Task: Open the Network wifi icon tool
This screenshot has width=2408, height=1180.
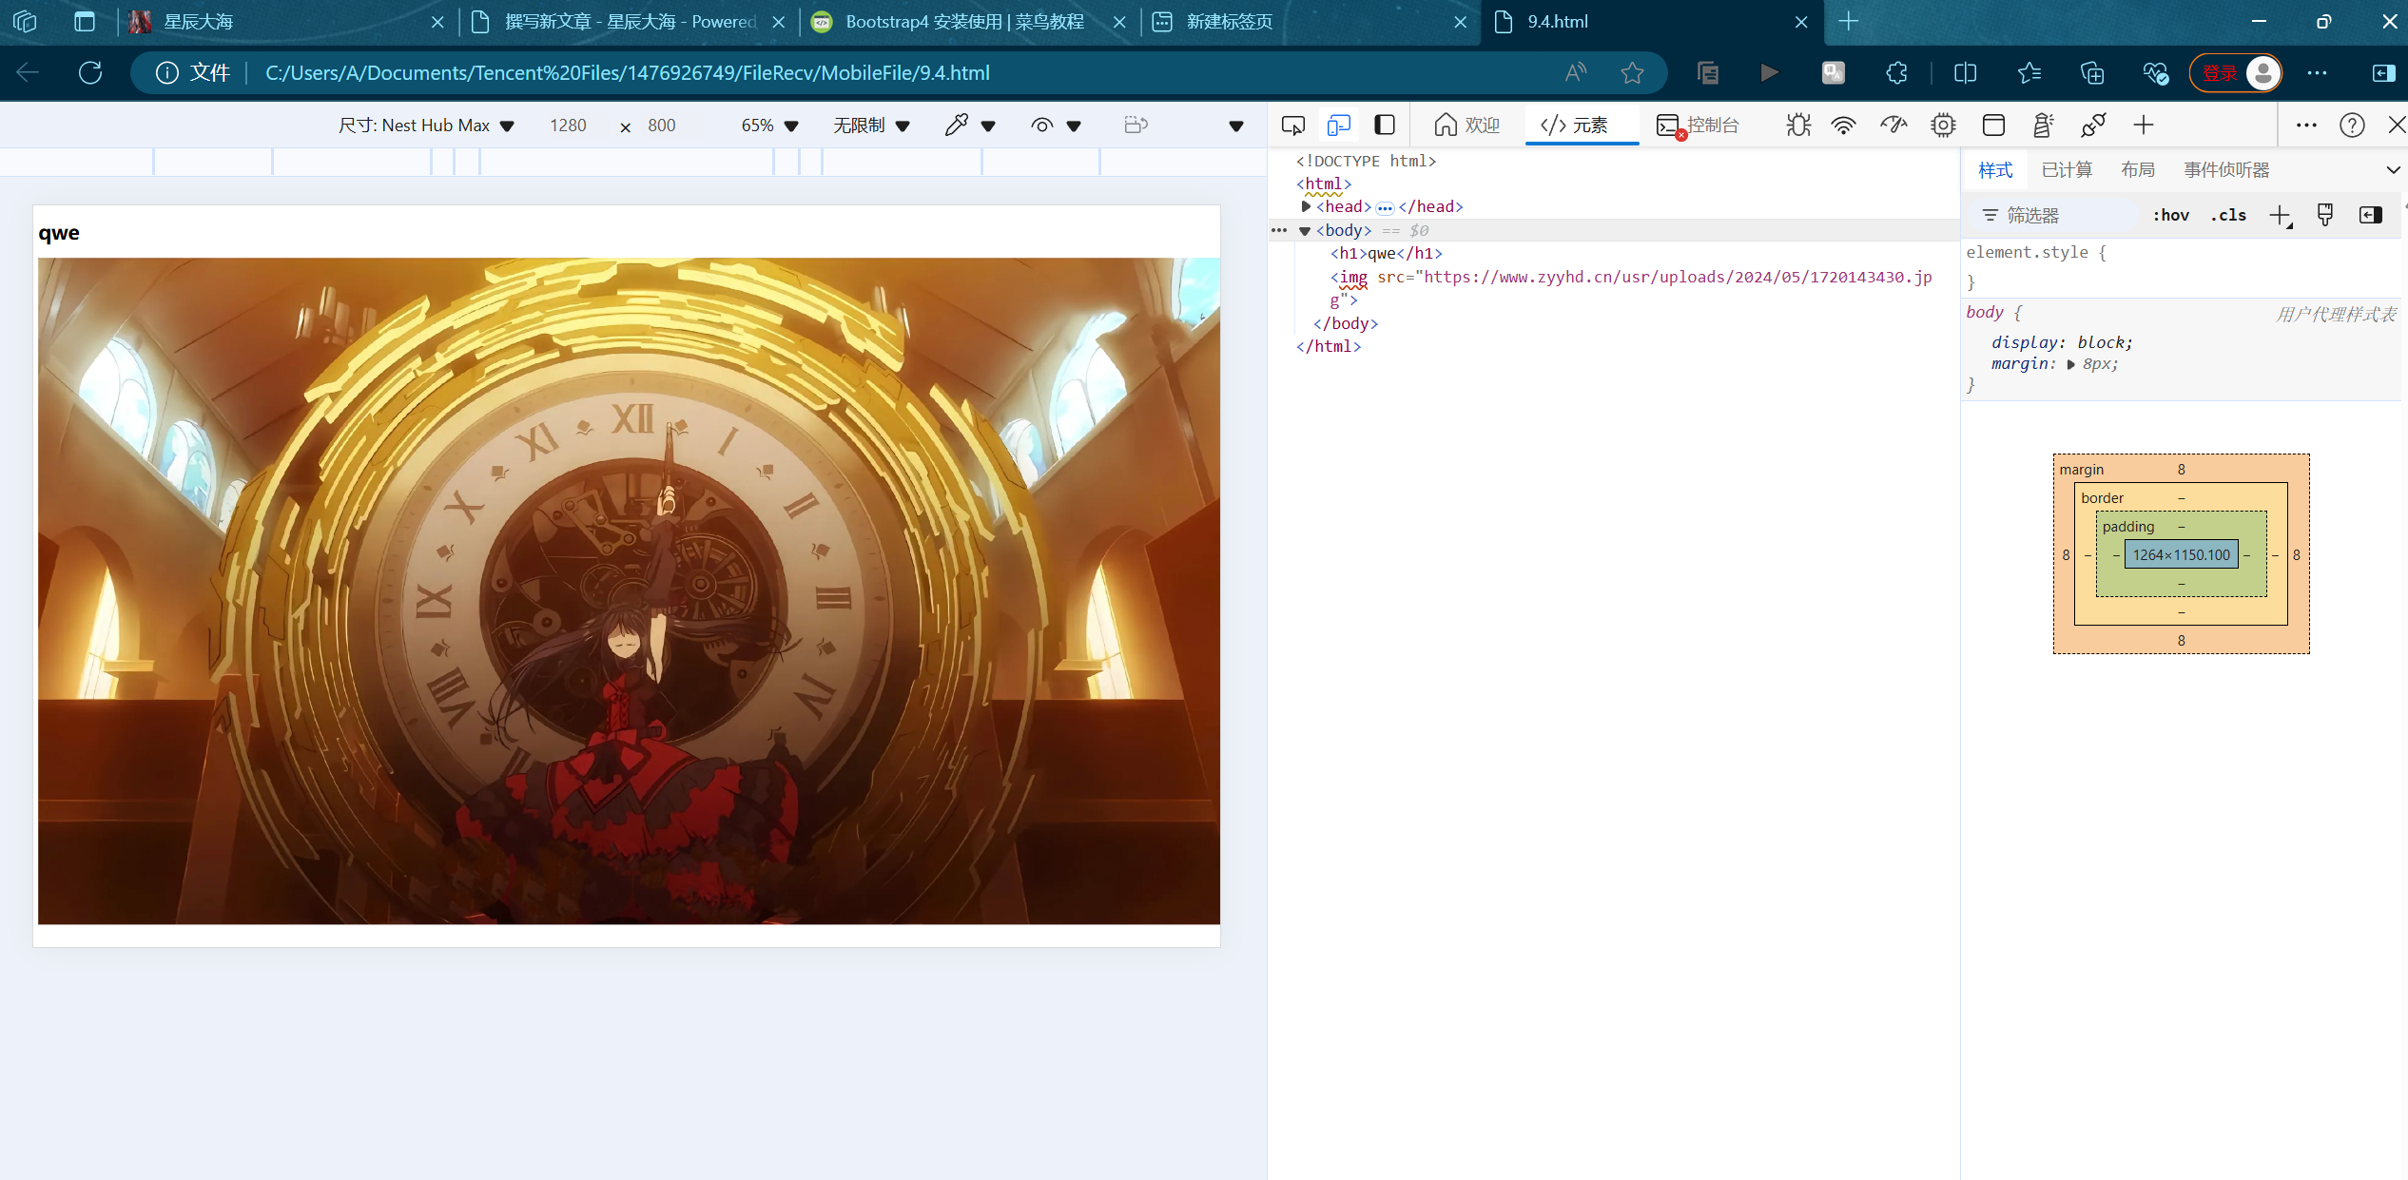Action: tap(1844, 125)
